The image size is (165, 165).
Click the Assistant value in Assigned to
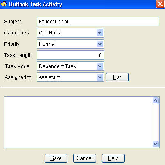pyautogui.click(x=49, y=77)
